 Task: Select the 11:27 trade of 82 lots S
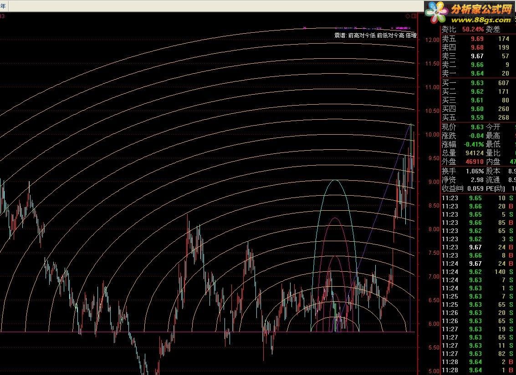478,354
